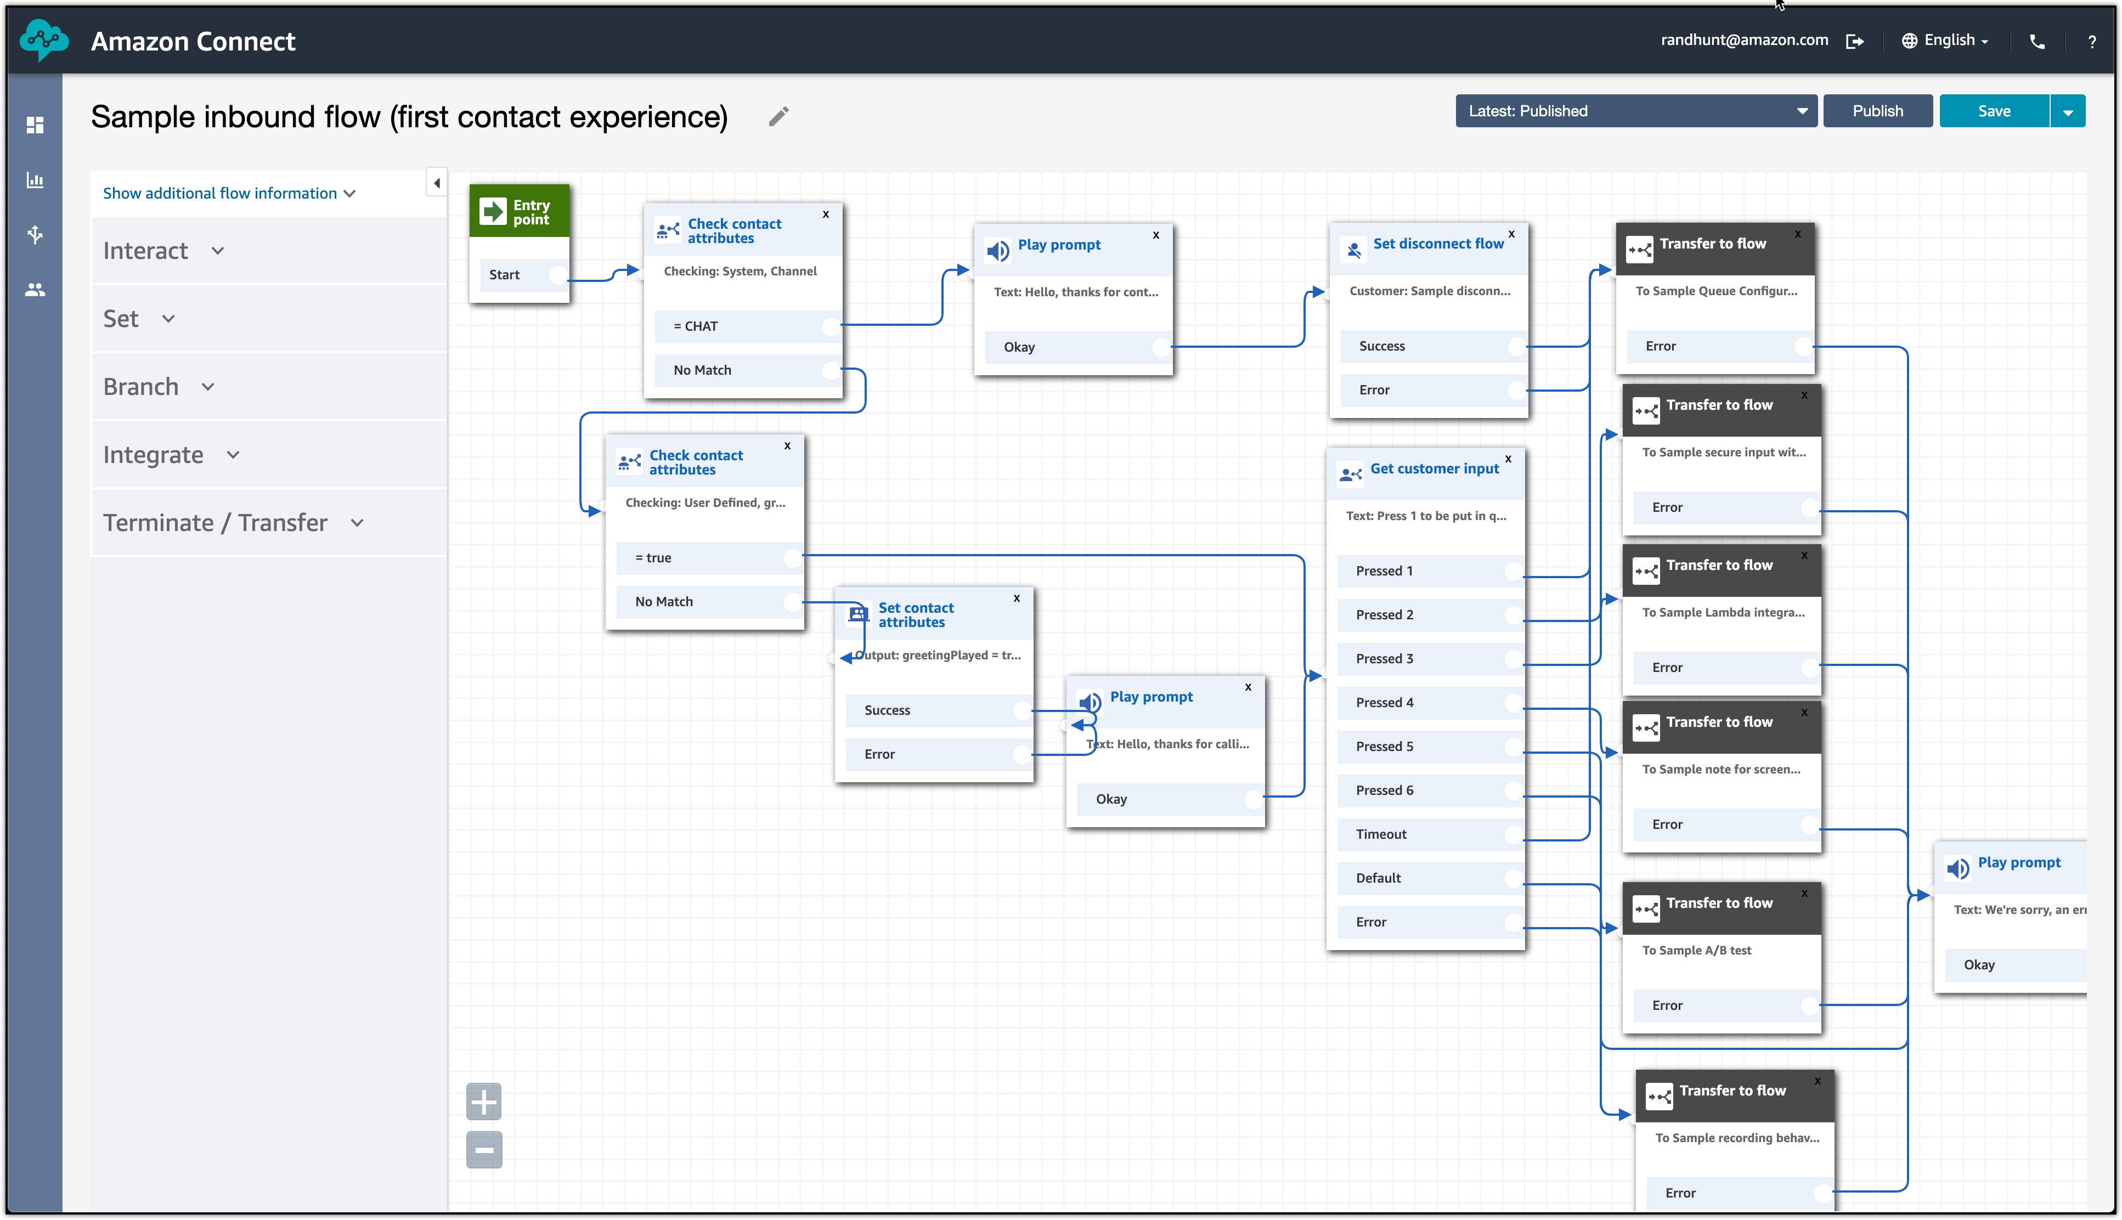Open the metrics chart icon in sidebar
This screenshot has height=1220, width=2122.
[x=35, y=180]
